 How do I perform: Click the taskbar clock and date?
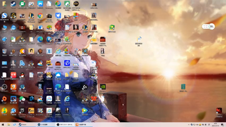(x=216, y=125)
